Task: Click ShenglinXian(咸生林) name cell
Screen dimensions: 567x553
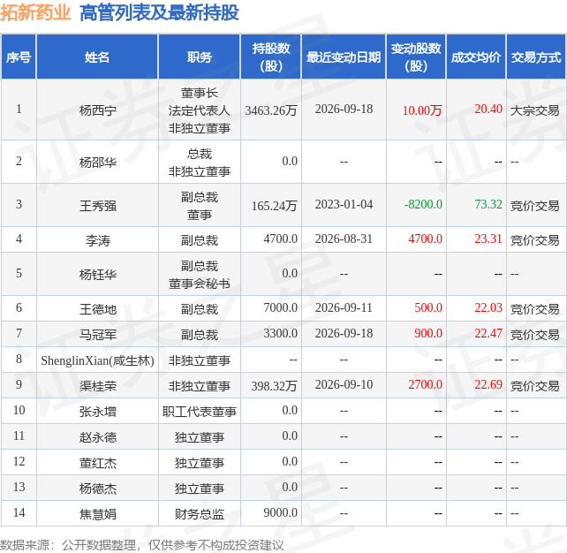Action: [97, 360]
